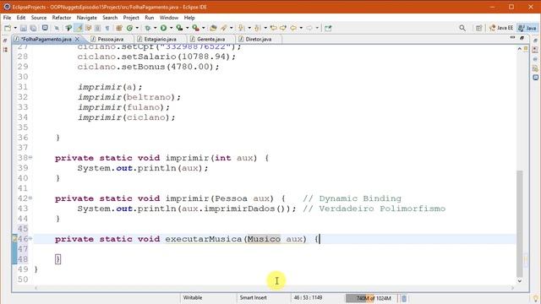
Task: Collapse the method fold at line 46
Action: (x=30, y=238)
